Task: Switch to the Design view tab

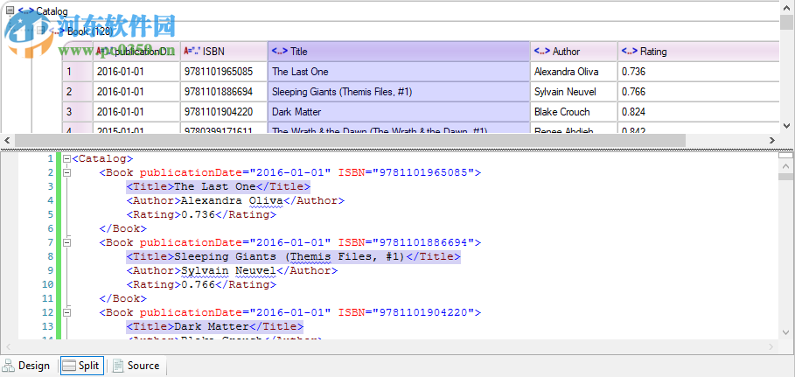Action: point(27,366)
